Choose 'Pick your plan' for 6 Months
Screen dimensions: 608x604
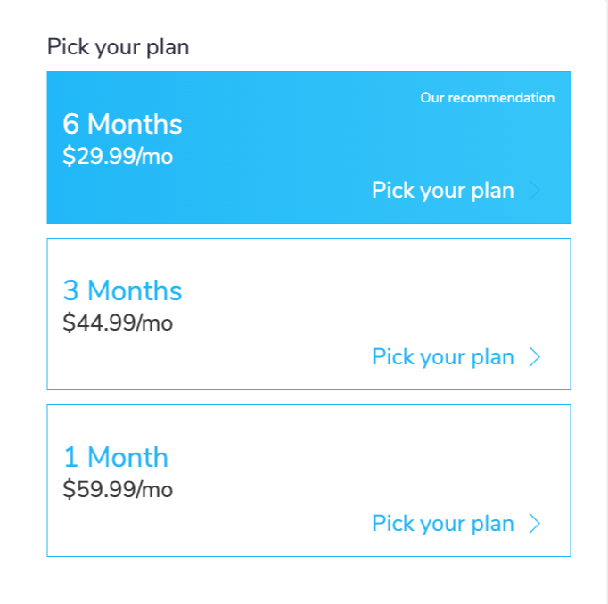tap(442, 191)
